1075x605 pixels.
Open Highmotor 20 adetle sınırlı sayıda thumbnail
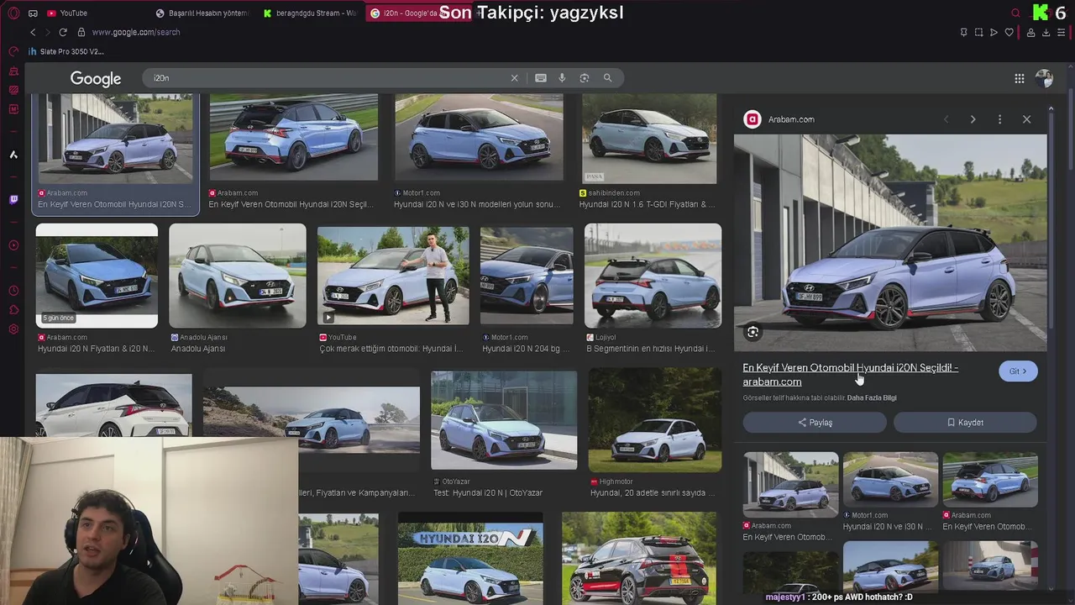[x=655, y=420]
